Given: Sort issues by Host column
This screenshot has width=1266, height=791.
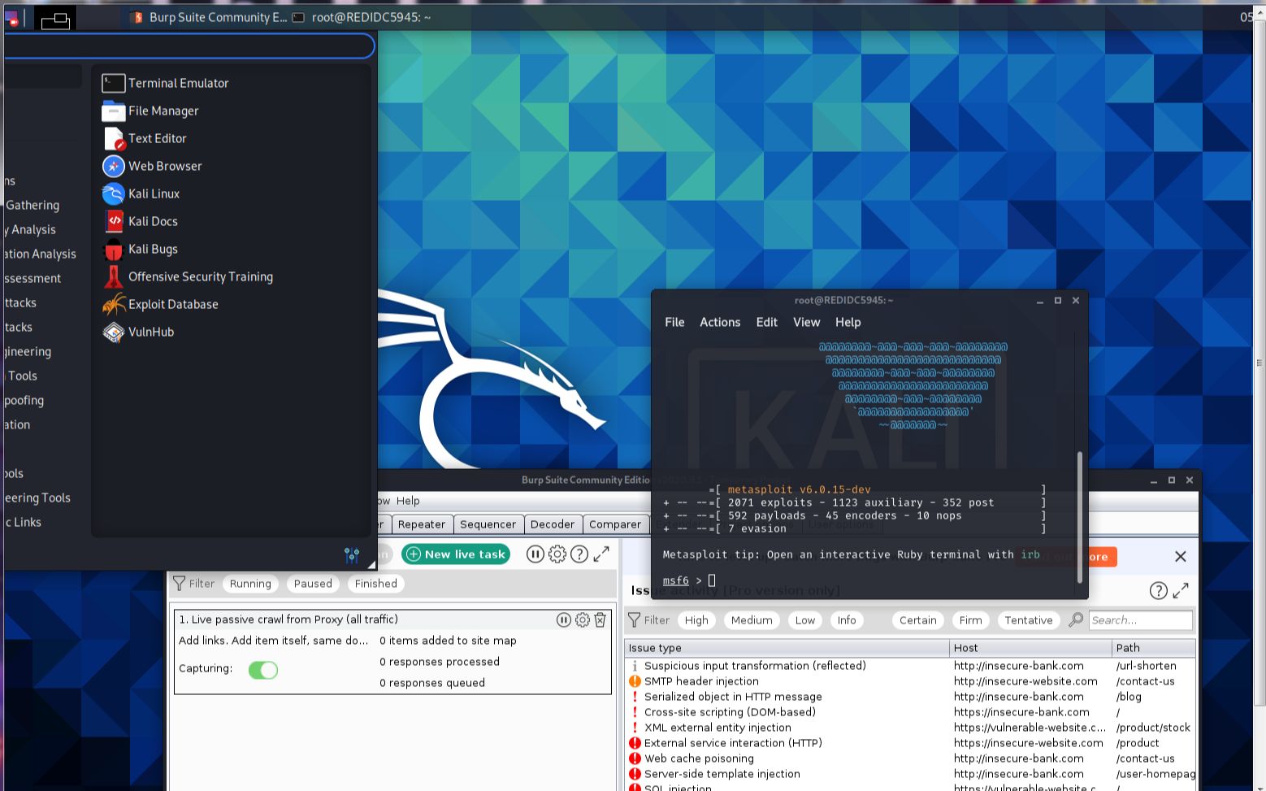Looking at the screenshot, I should click(1030, 648).
